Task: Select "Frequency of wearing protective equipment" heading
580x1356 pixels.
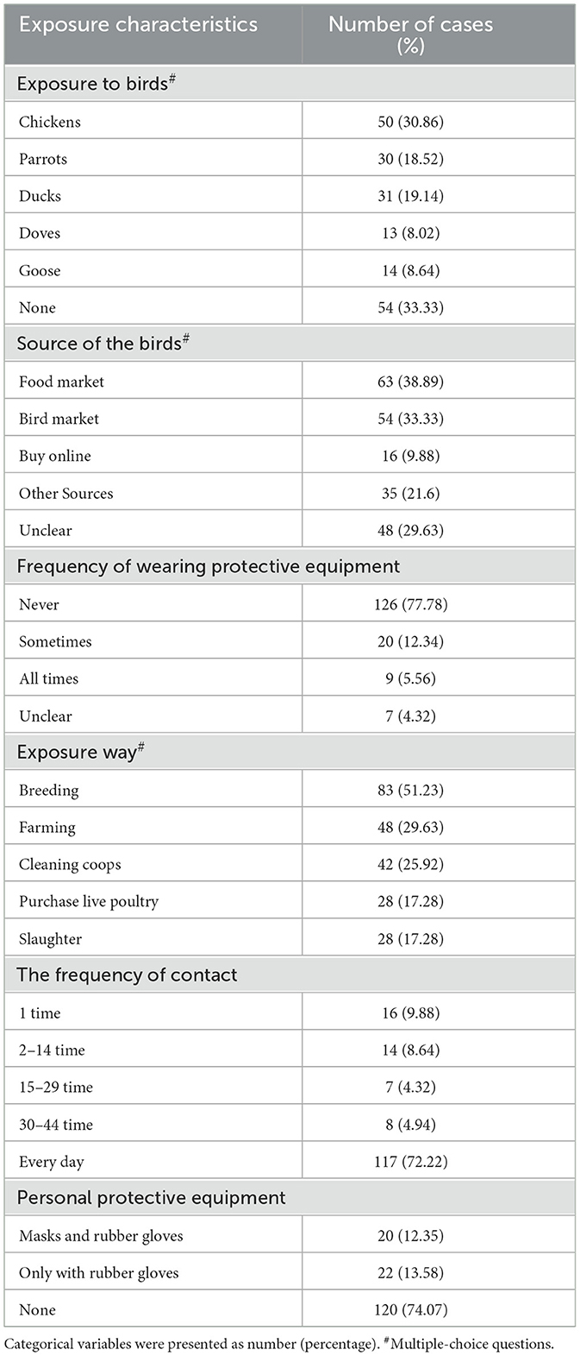Action: pos(209,566)
